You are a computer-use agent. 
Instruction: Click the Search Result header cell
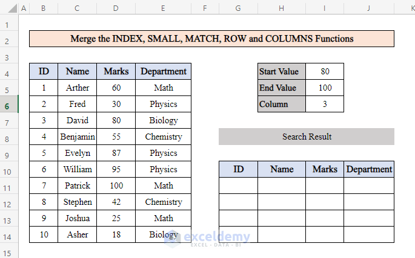pyautogui.click(x=307, y=137)
